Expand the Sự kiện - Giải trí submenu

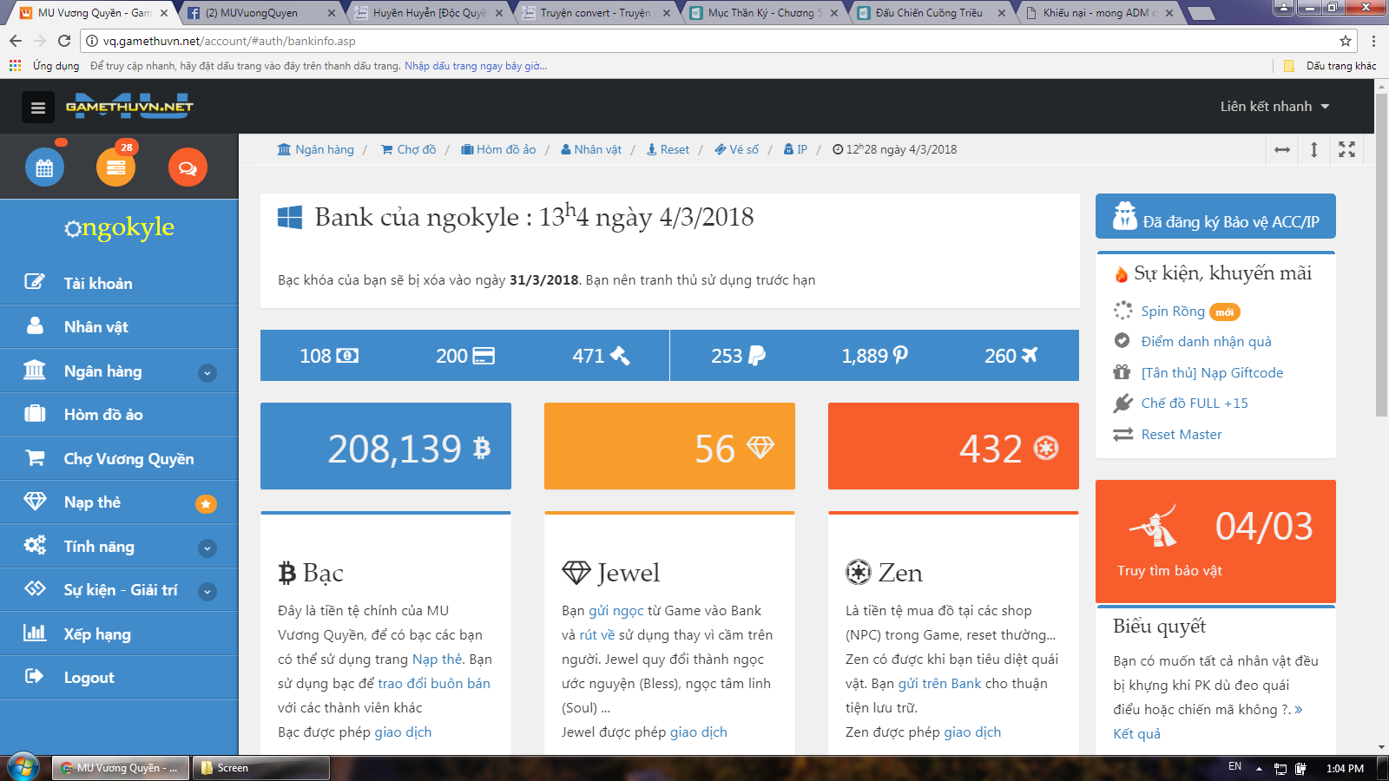pos(207,592)
